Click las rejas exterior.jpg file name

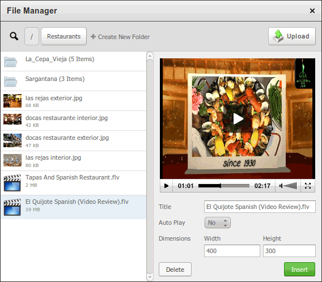click(x=54, y=98)
